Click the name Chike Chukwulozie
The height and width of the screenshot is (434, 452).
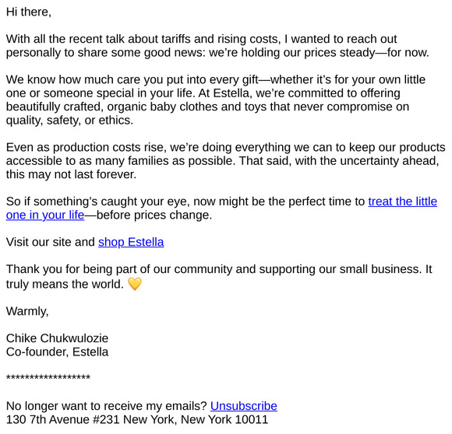57,338
